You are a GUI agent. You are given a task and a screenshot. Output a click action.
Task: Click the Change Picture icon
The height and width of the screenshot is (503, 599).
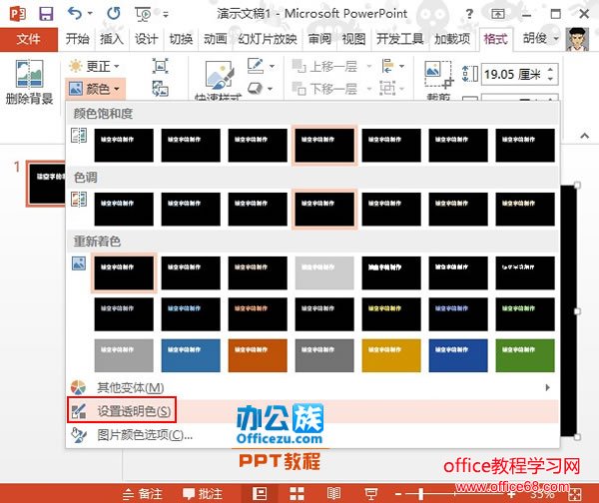point(161,89)
